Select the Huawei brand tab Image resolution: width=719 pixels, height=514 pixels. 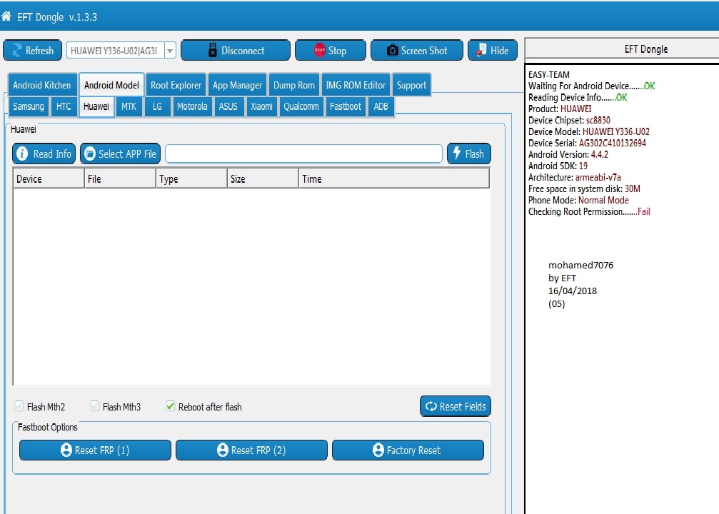(x=96, y=106)
